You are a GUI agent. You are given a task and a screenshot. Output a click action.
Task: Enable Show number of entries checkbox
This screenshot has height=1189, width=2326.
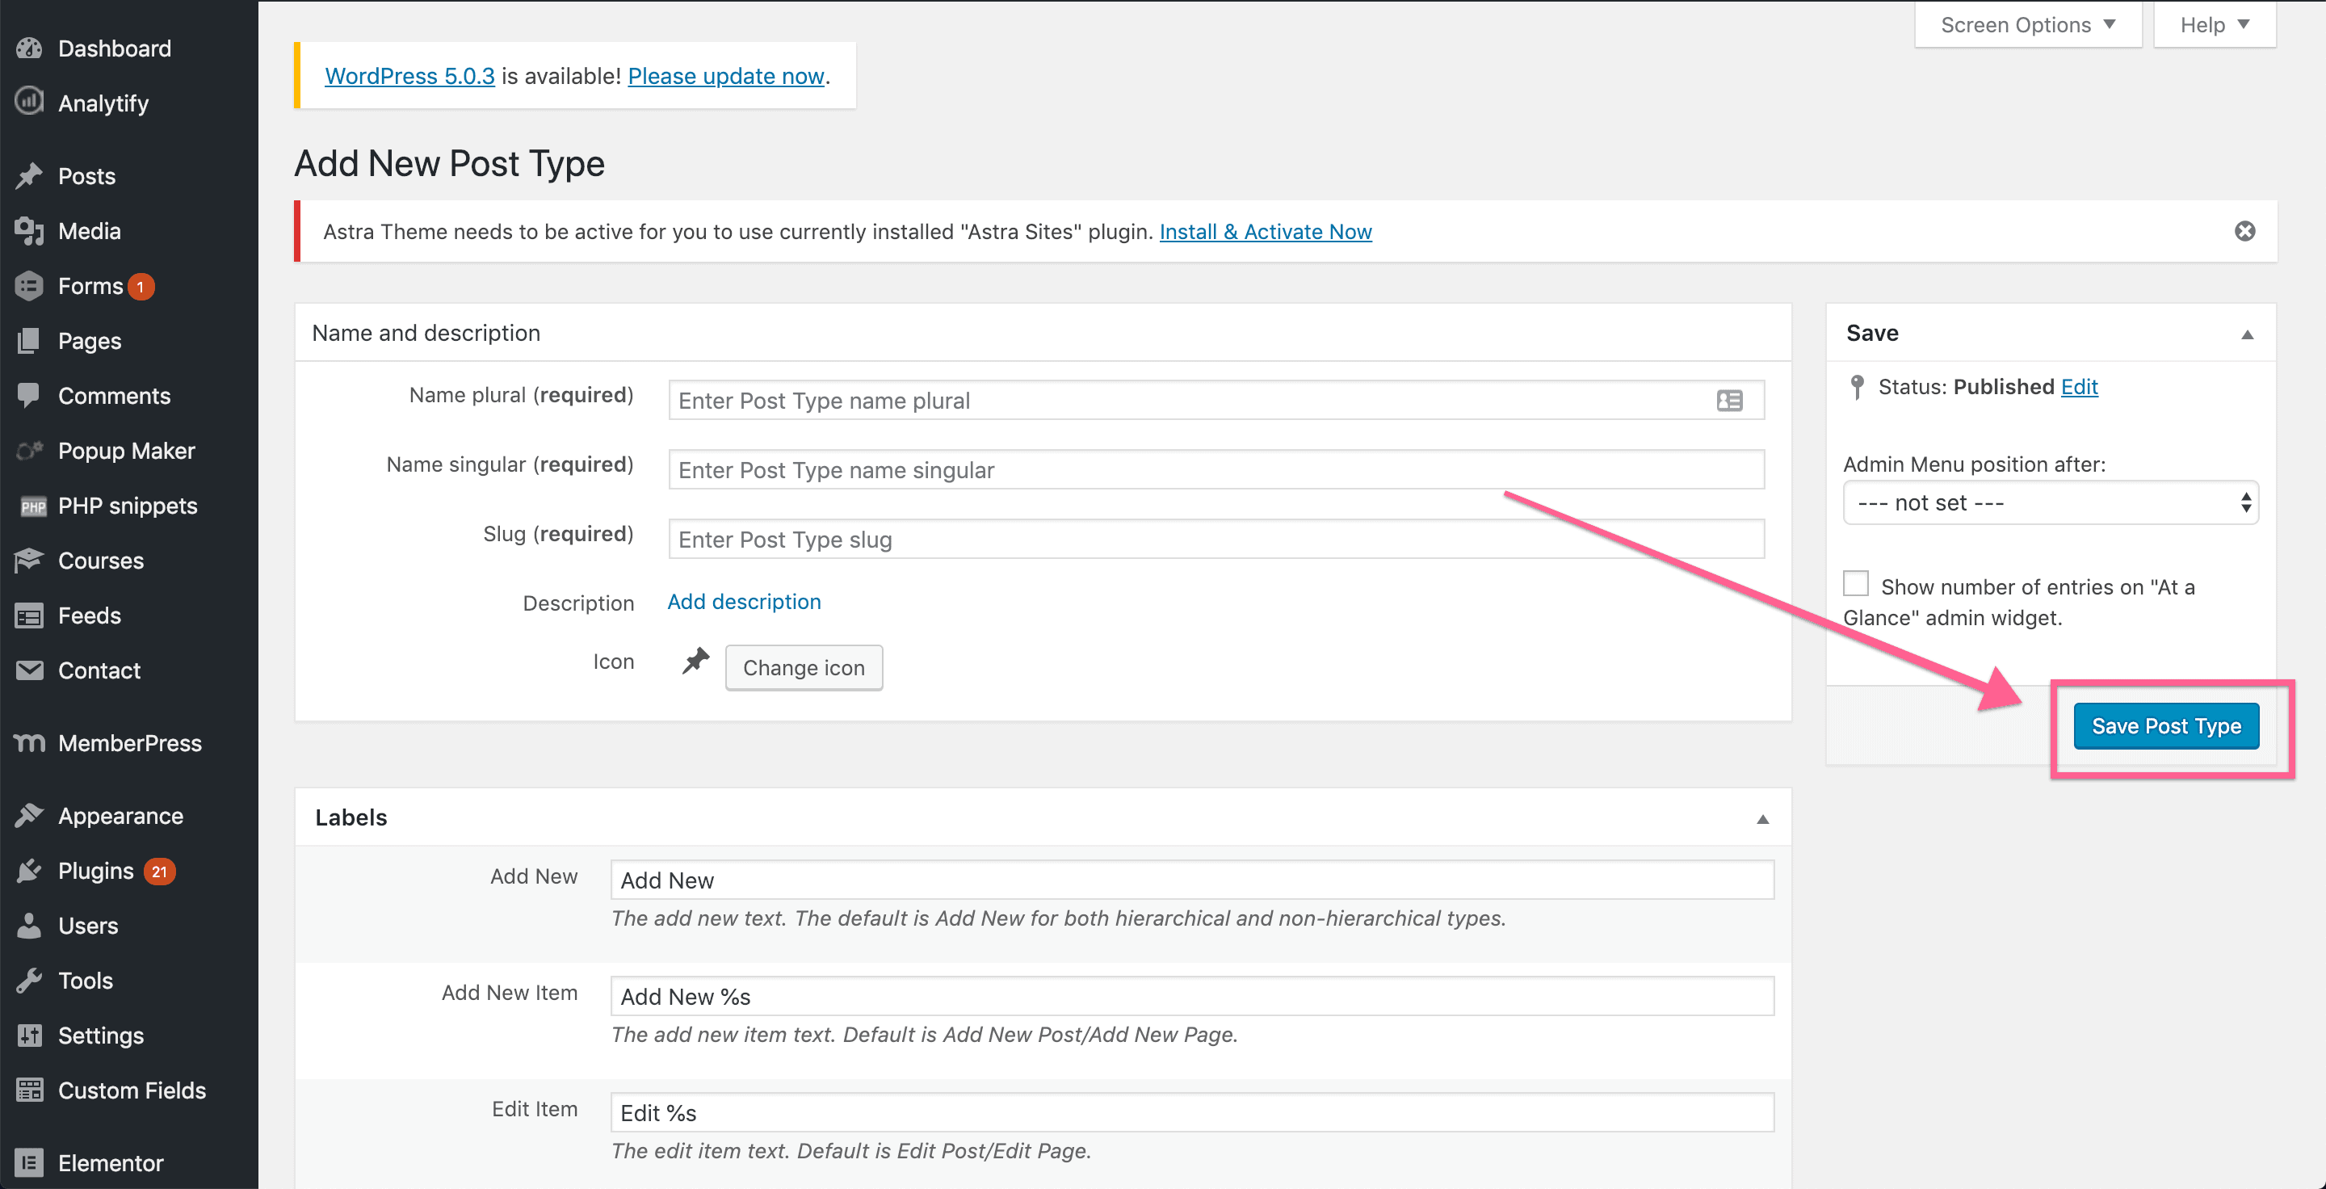point(1856,583)
